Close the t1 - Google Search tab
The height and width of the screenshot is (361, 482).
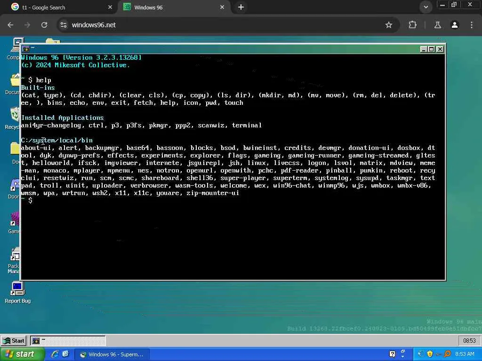(x=110, y=7)
